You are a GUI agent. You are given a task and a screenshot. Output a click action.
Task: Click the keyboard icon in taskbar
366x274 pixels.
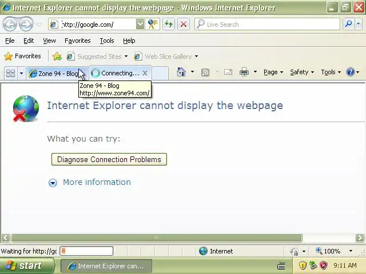click(x=281, y=265)
